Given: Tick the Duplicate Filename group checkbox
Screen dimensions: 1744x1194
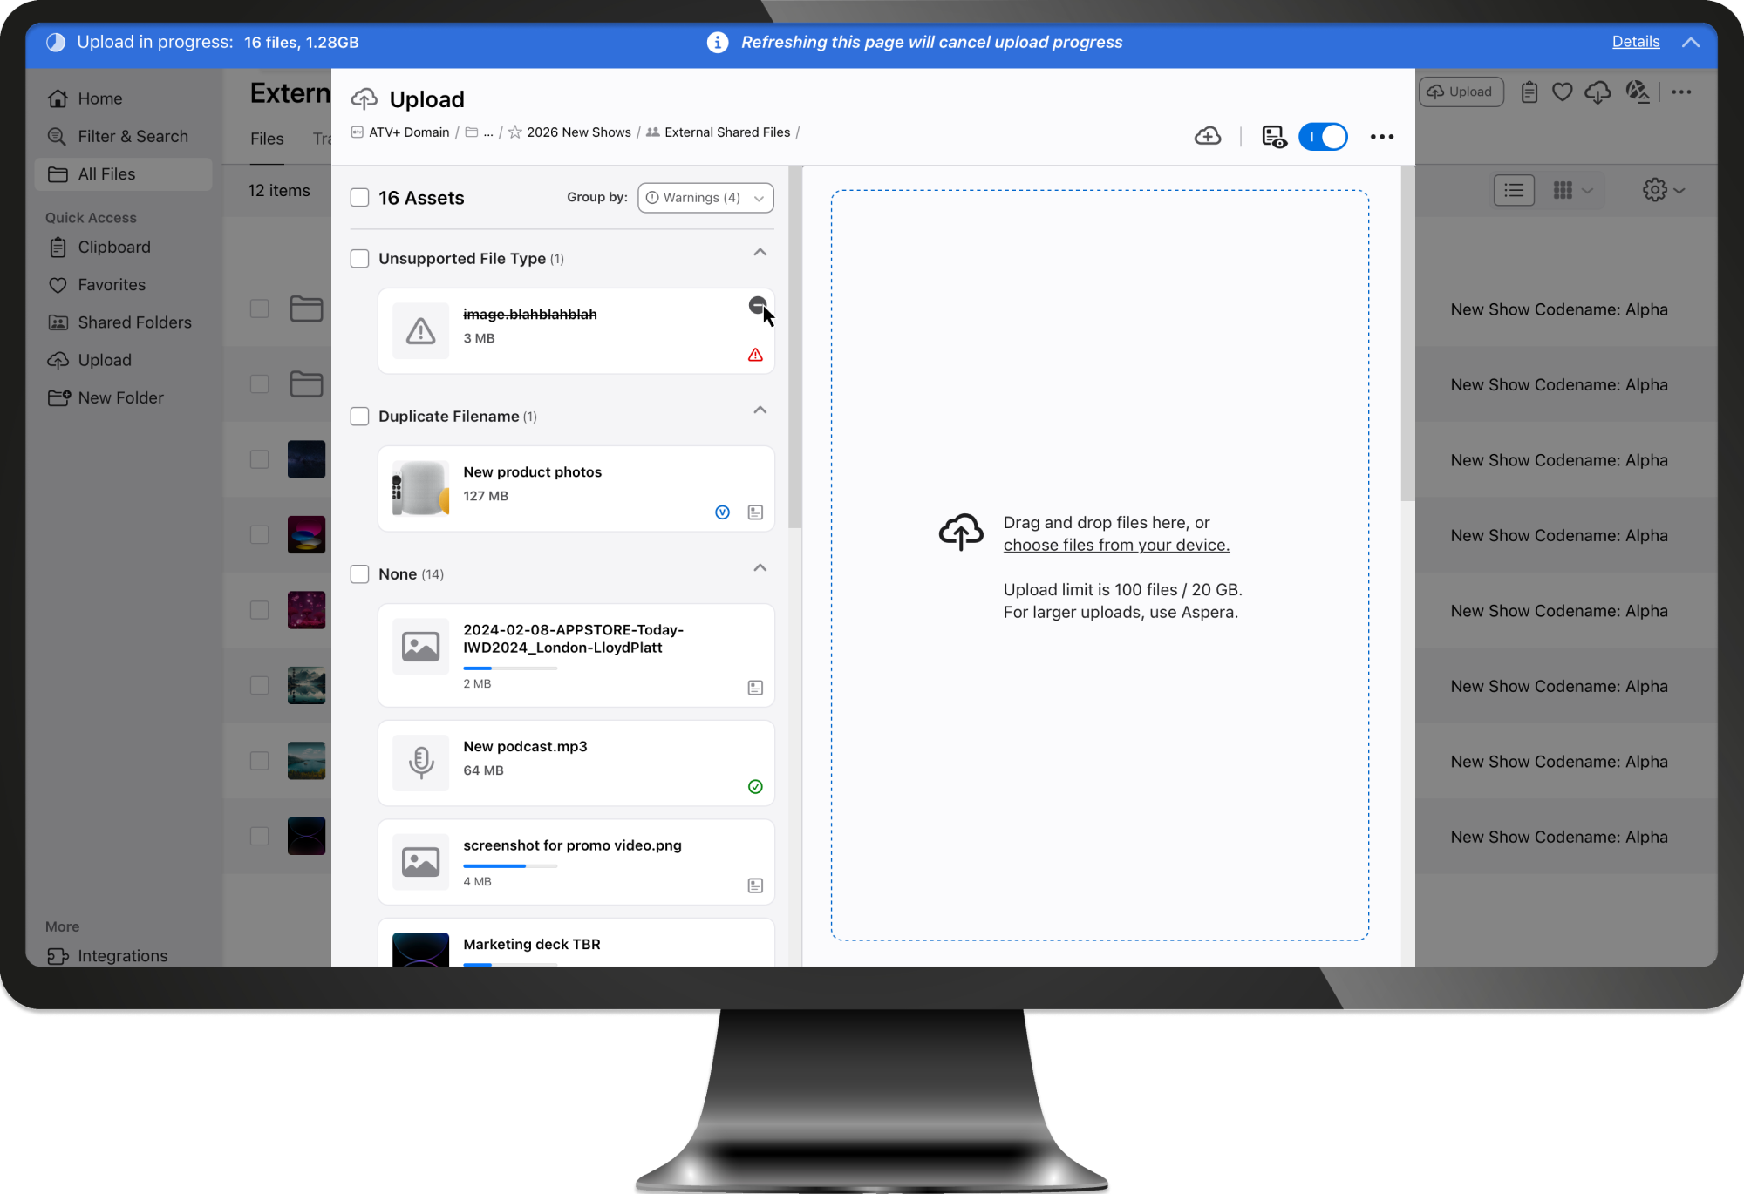Looking at the screenshot, I should [359, 417].
